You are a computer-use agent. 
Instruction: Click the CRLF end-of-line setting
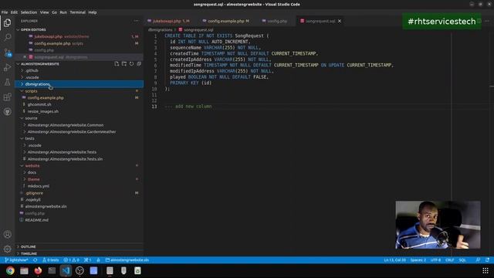(x=449, y=260)
